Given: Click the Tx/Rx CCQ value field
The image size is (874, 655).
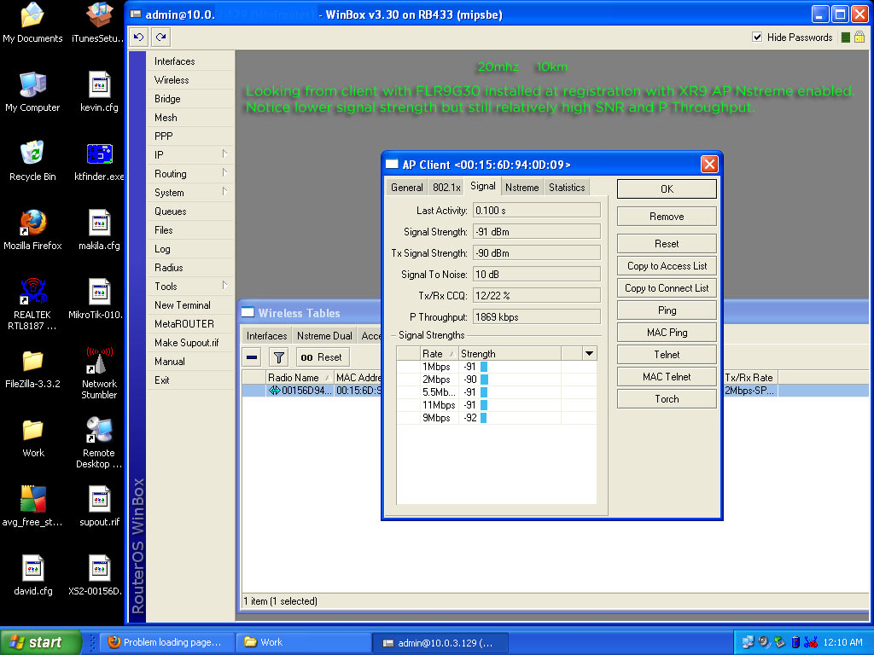Looking at the screenshot, I should click(x=536, y=296).
